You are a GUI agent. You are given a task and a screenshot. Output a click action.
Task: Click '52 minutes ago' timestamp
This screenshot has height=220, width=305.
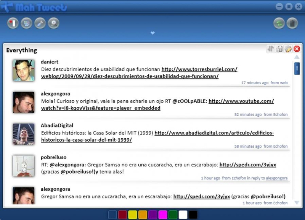248,114
